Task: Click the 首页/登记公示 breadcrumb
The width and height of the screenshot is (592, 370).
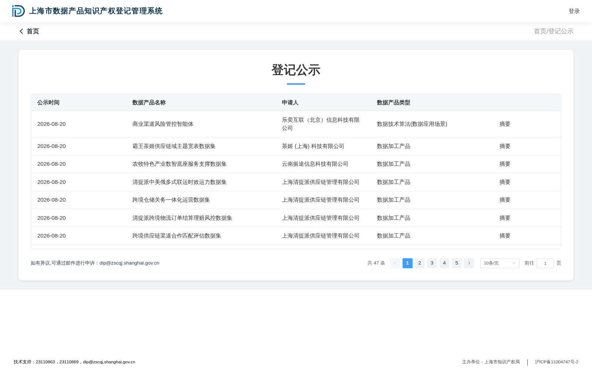Action: tap(554, 31)
